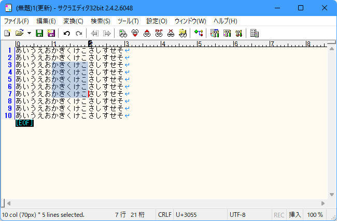This screenshot has width=337, height=221.
Task: Click the CRLF status bar entry
Action: [165, 215]
